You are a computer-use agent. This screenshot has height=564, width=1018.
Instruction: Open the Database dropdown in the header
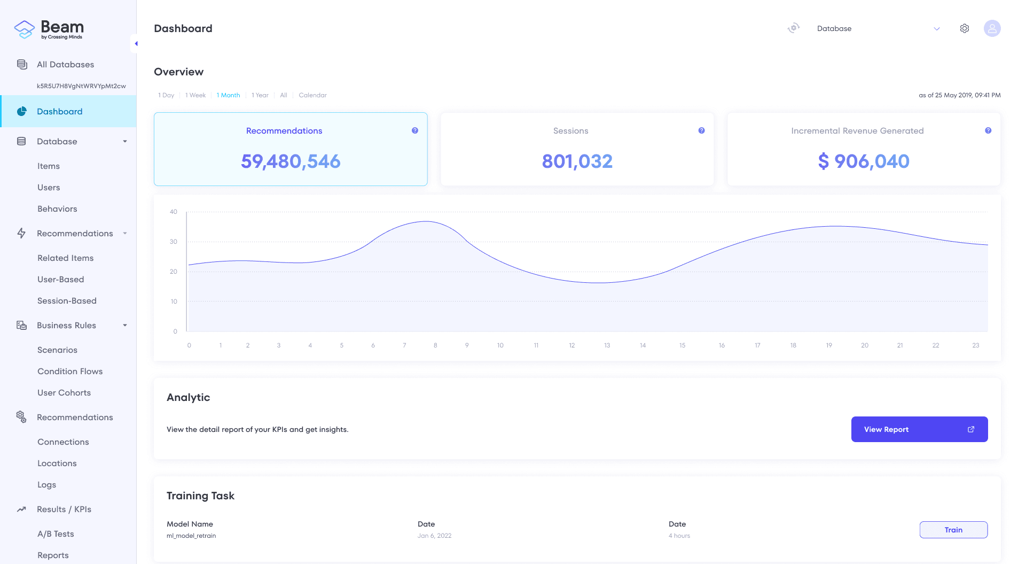878,29
